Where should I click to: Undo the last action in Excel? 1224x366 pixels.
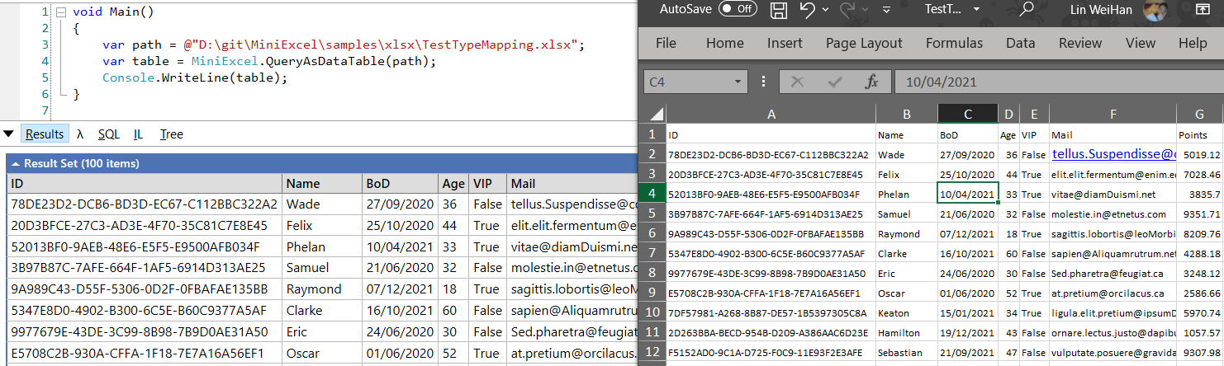808,10
